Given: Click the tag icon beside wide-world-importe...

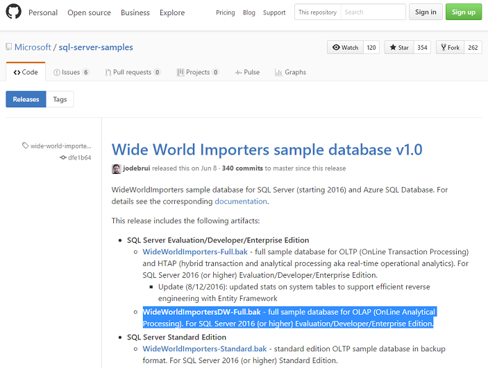Looking at the screenshot, I should [25, 146].
